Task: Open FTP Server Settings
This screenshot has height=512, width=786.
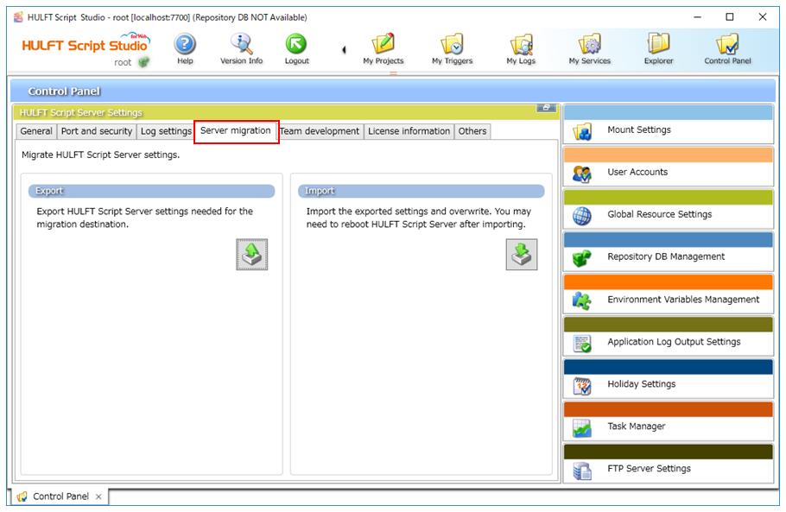Action: [x=669, y=464]
